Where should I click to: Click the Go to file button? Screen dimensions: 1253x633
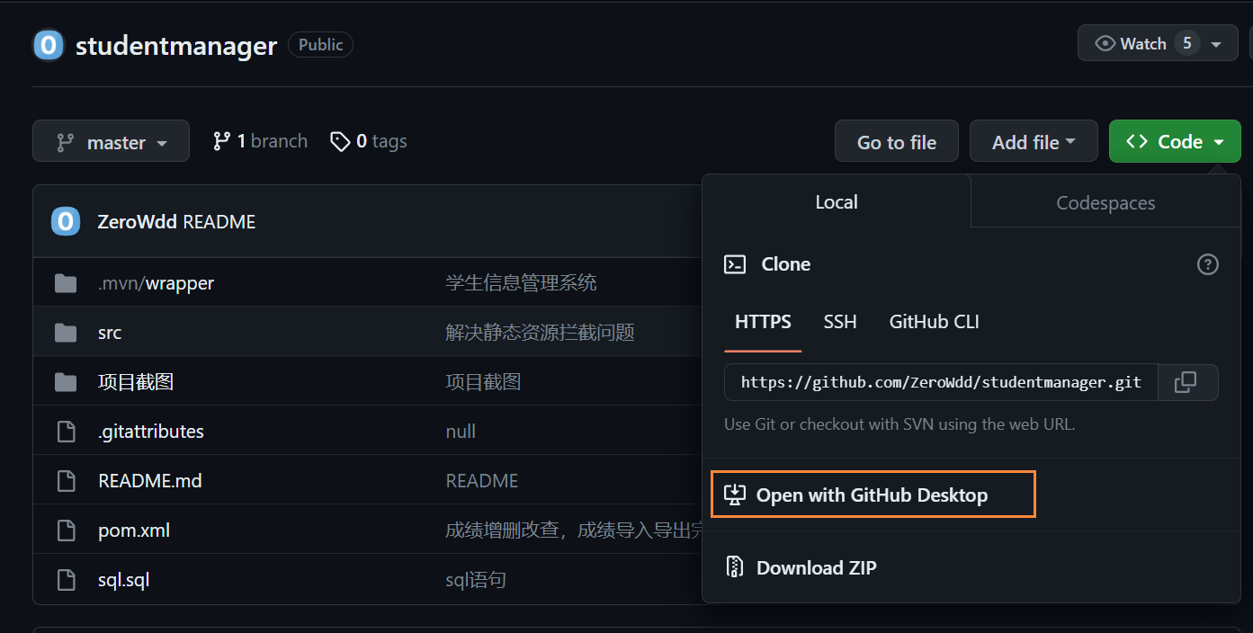coord(897,141)
